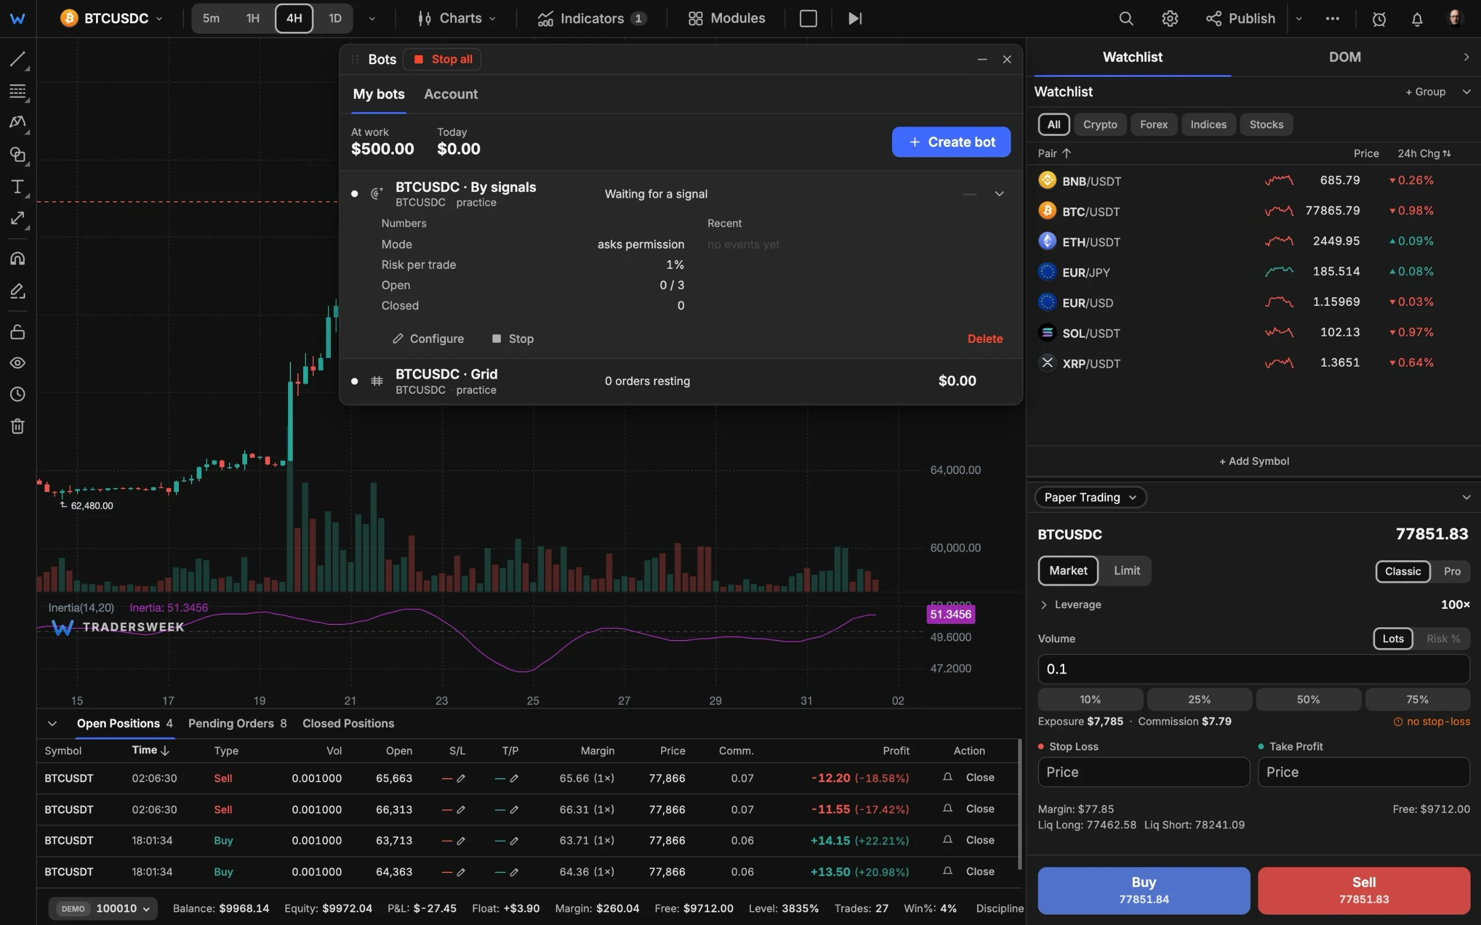Click the three-dots more menu
1481x925 pixels.
[x=1332, y=18]
